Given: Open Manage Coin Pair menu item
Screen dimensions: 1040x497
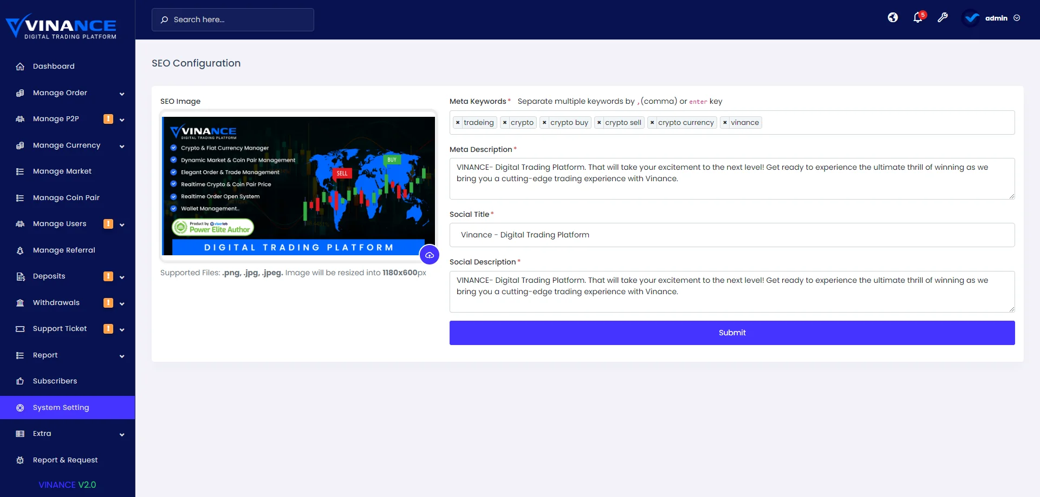Looking at the screenshot, I should coord(67,198).
